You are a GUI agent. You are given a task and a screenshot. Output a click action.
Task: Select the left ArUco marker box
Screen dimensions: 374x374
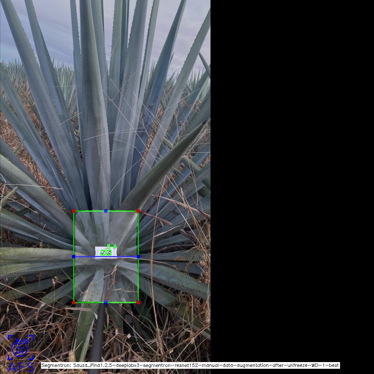click(103, 253)
